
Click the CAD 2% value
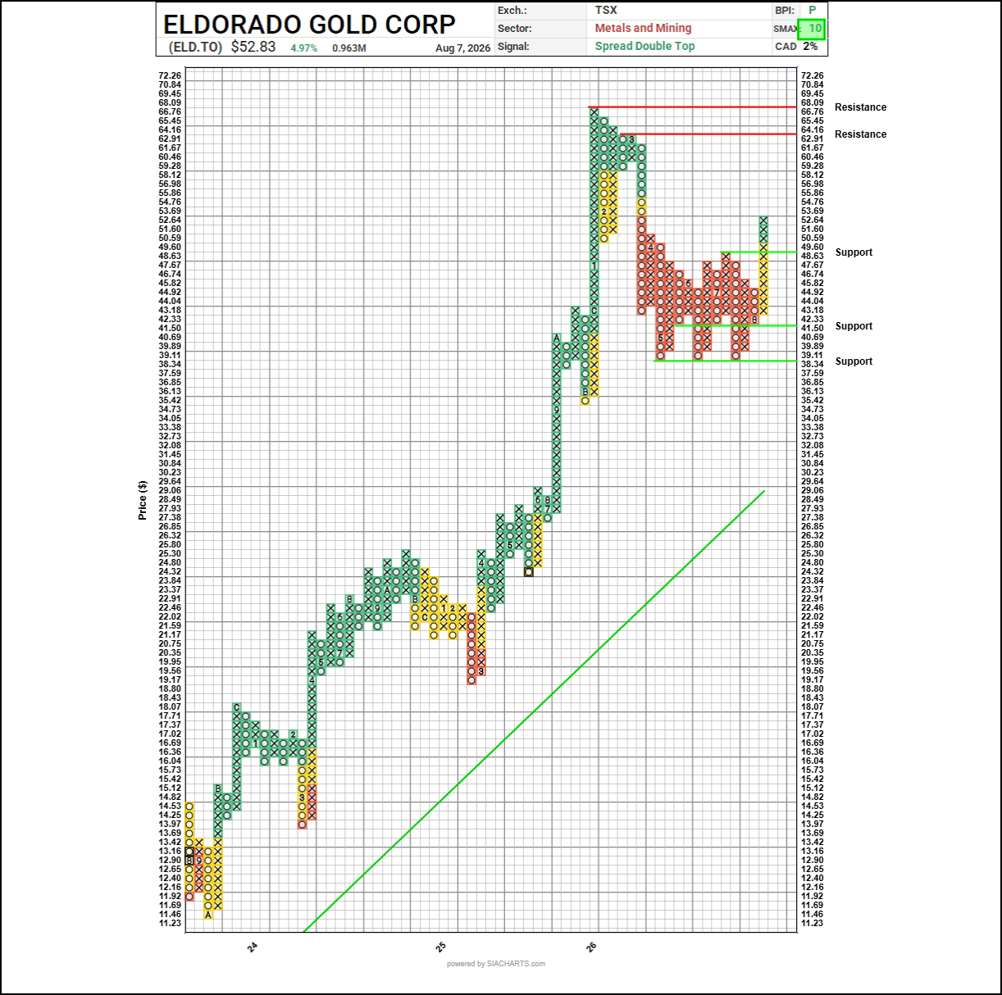click(810, 47)
